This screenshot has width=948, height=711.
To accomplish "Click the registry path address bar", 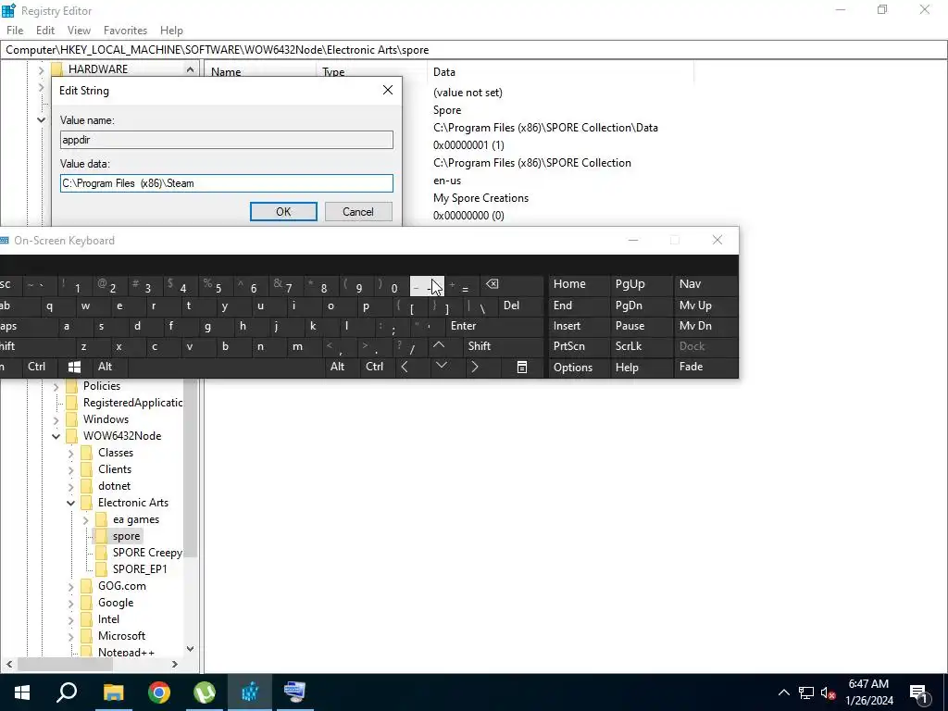I will (x=474, y=50).
